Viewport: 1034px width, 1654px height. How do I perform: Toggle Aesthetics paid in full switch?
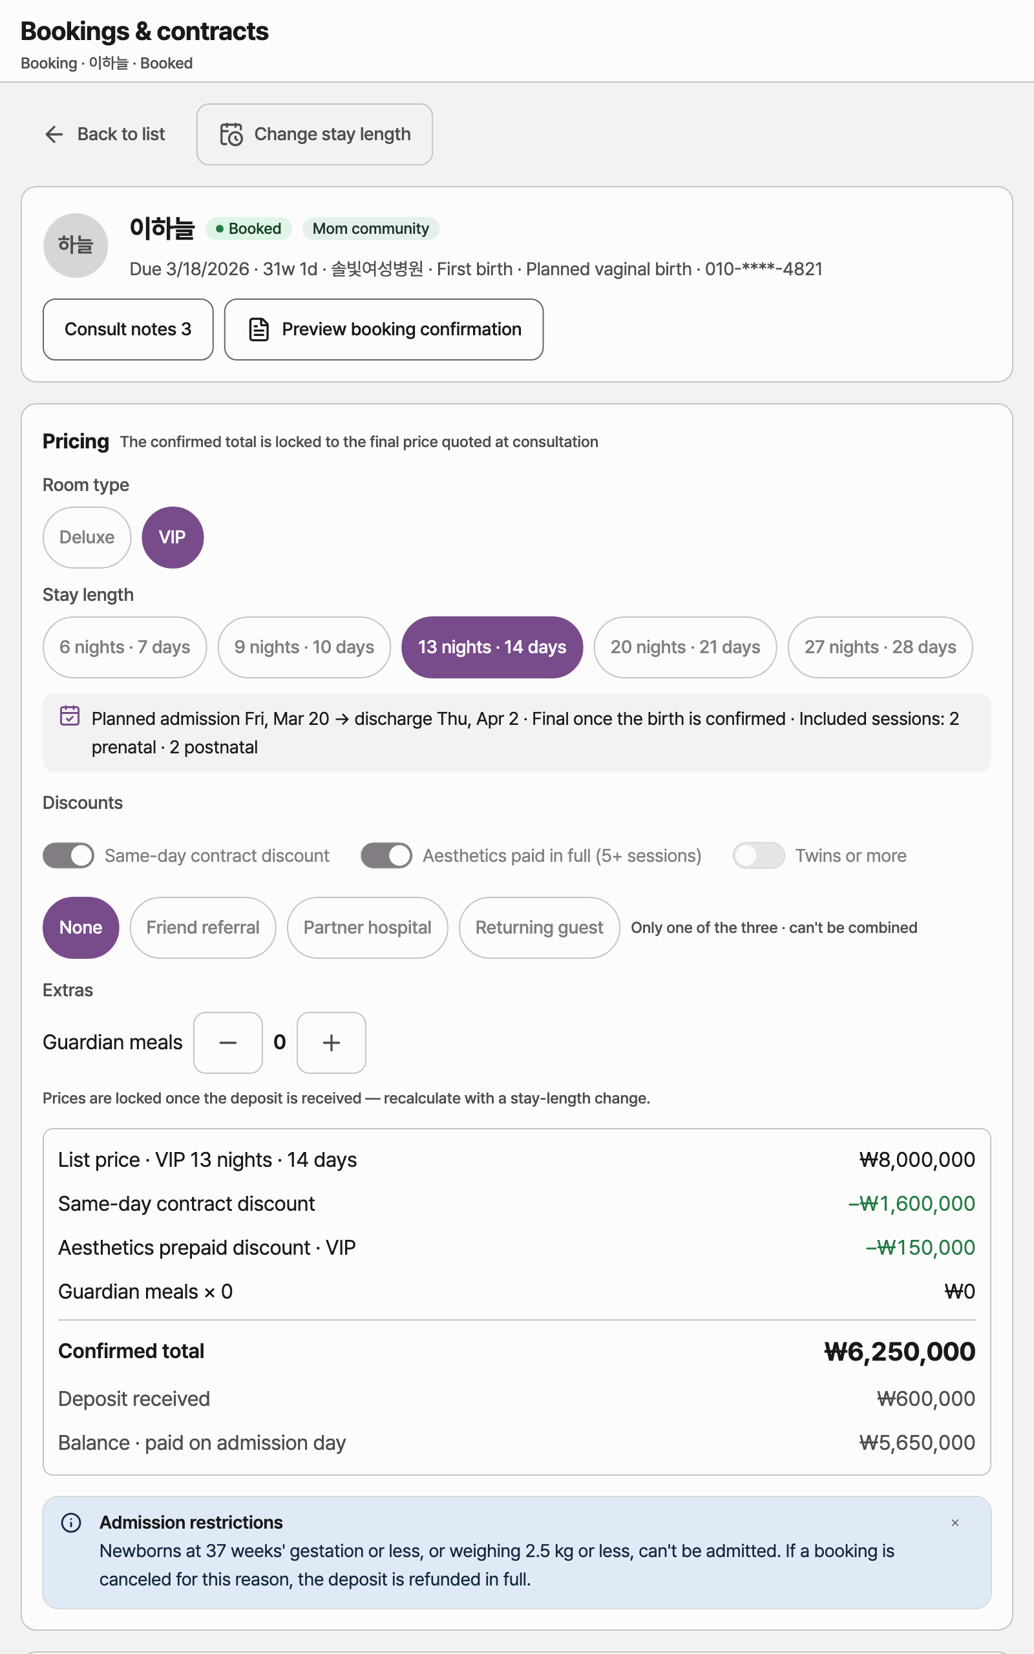386,855
